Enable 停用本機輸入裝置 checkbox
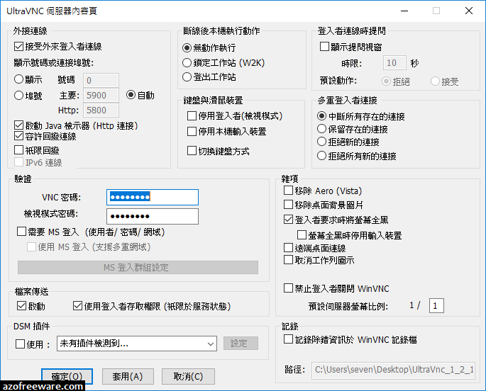 [192, 132]
